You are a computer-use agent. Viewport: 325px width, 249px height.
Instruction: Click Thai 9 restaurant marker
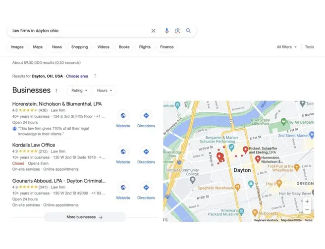[x=279, y=183]
